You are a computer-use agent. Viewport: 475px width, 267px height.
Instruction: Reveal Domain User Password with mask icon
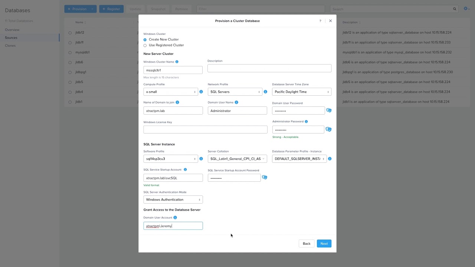click(329, 111)
